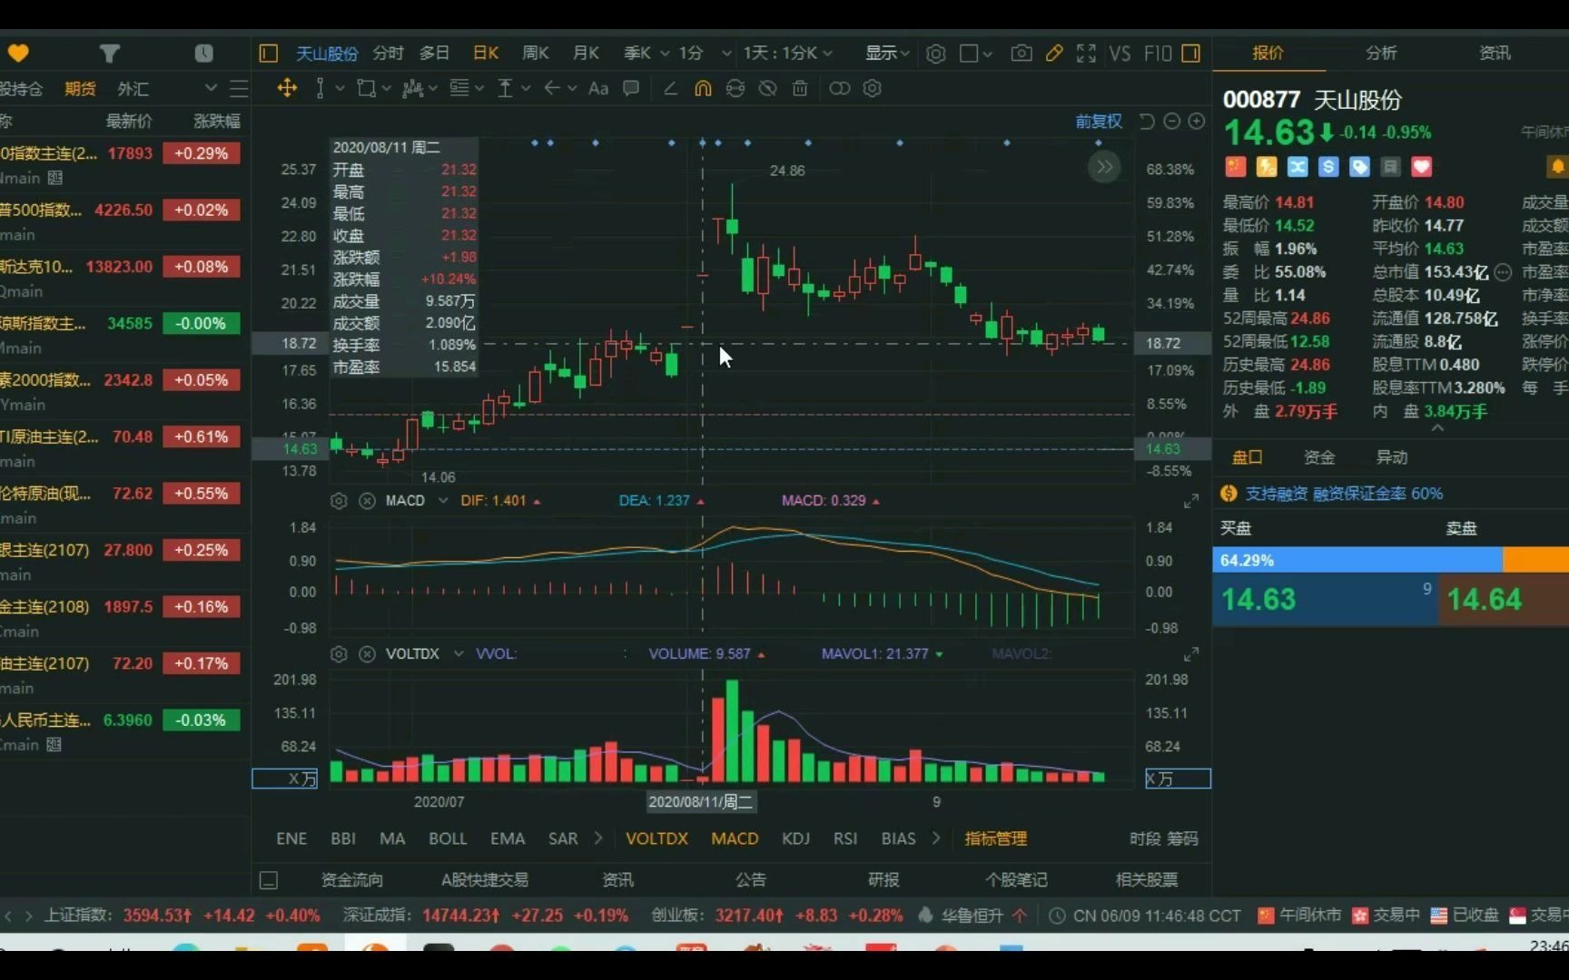1569x980 pixels.
Task: Select the BOLL indicator button
Action: [x=448, y=839]
